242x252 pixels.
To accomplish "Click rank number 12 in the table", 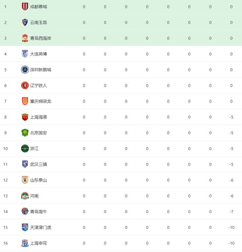I will pos(5,180).
